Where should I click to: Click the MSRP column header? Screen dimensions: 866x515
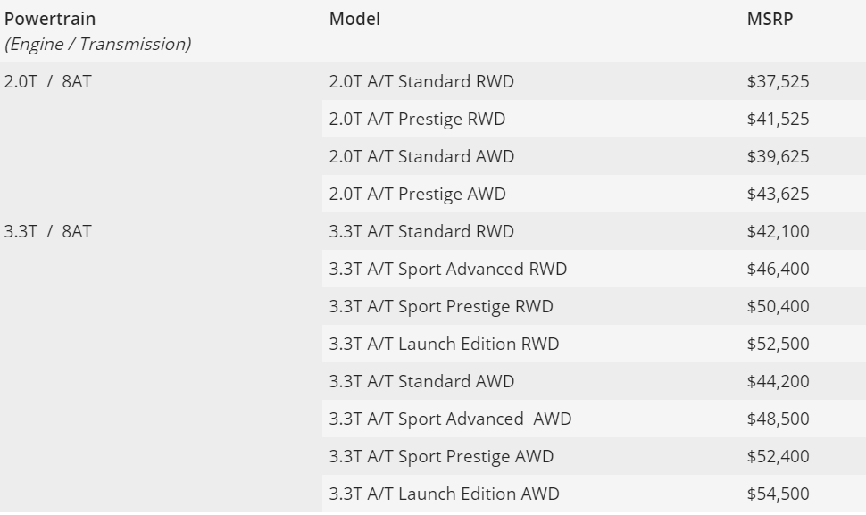tap(770, 20)
